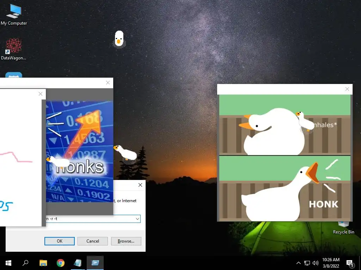Click Browse... in the Run dialog
This screenshot has width=361, height=270.
pos(126,241)
